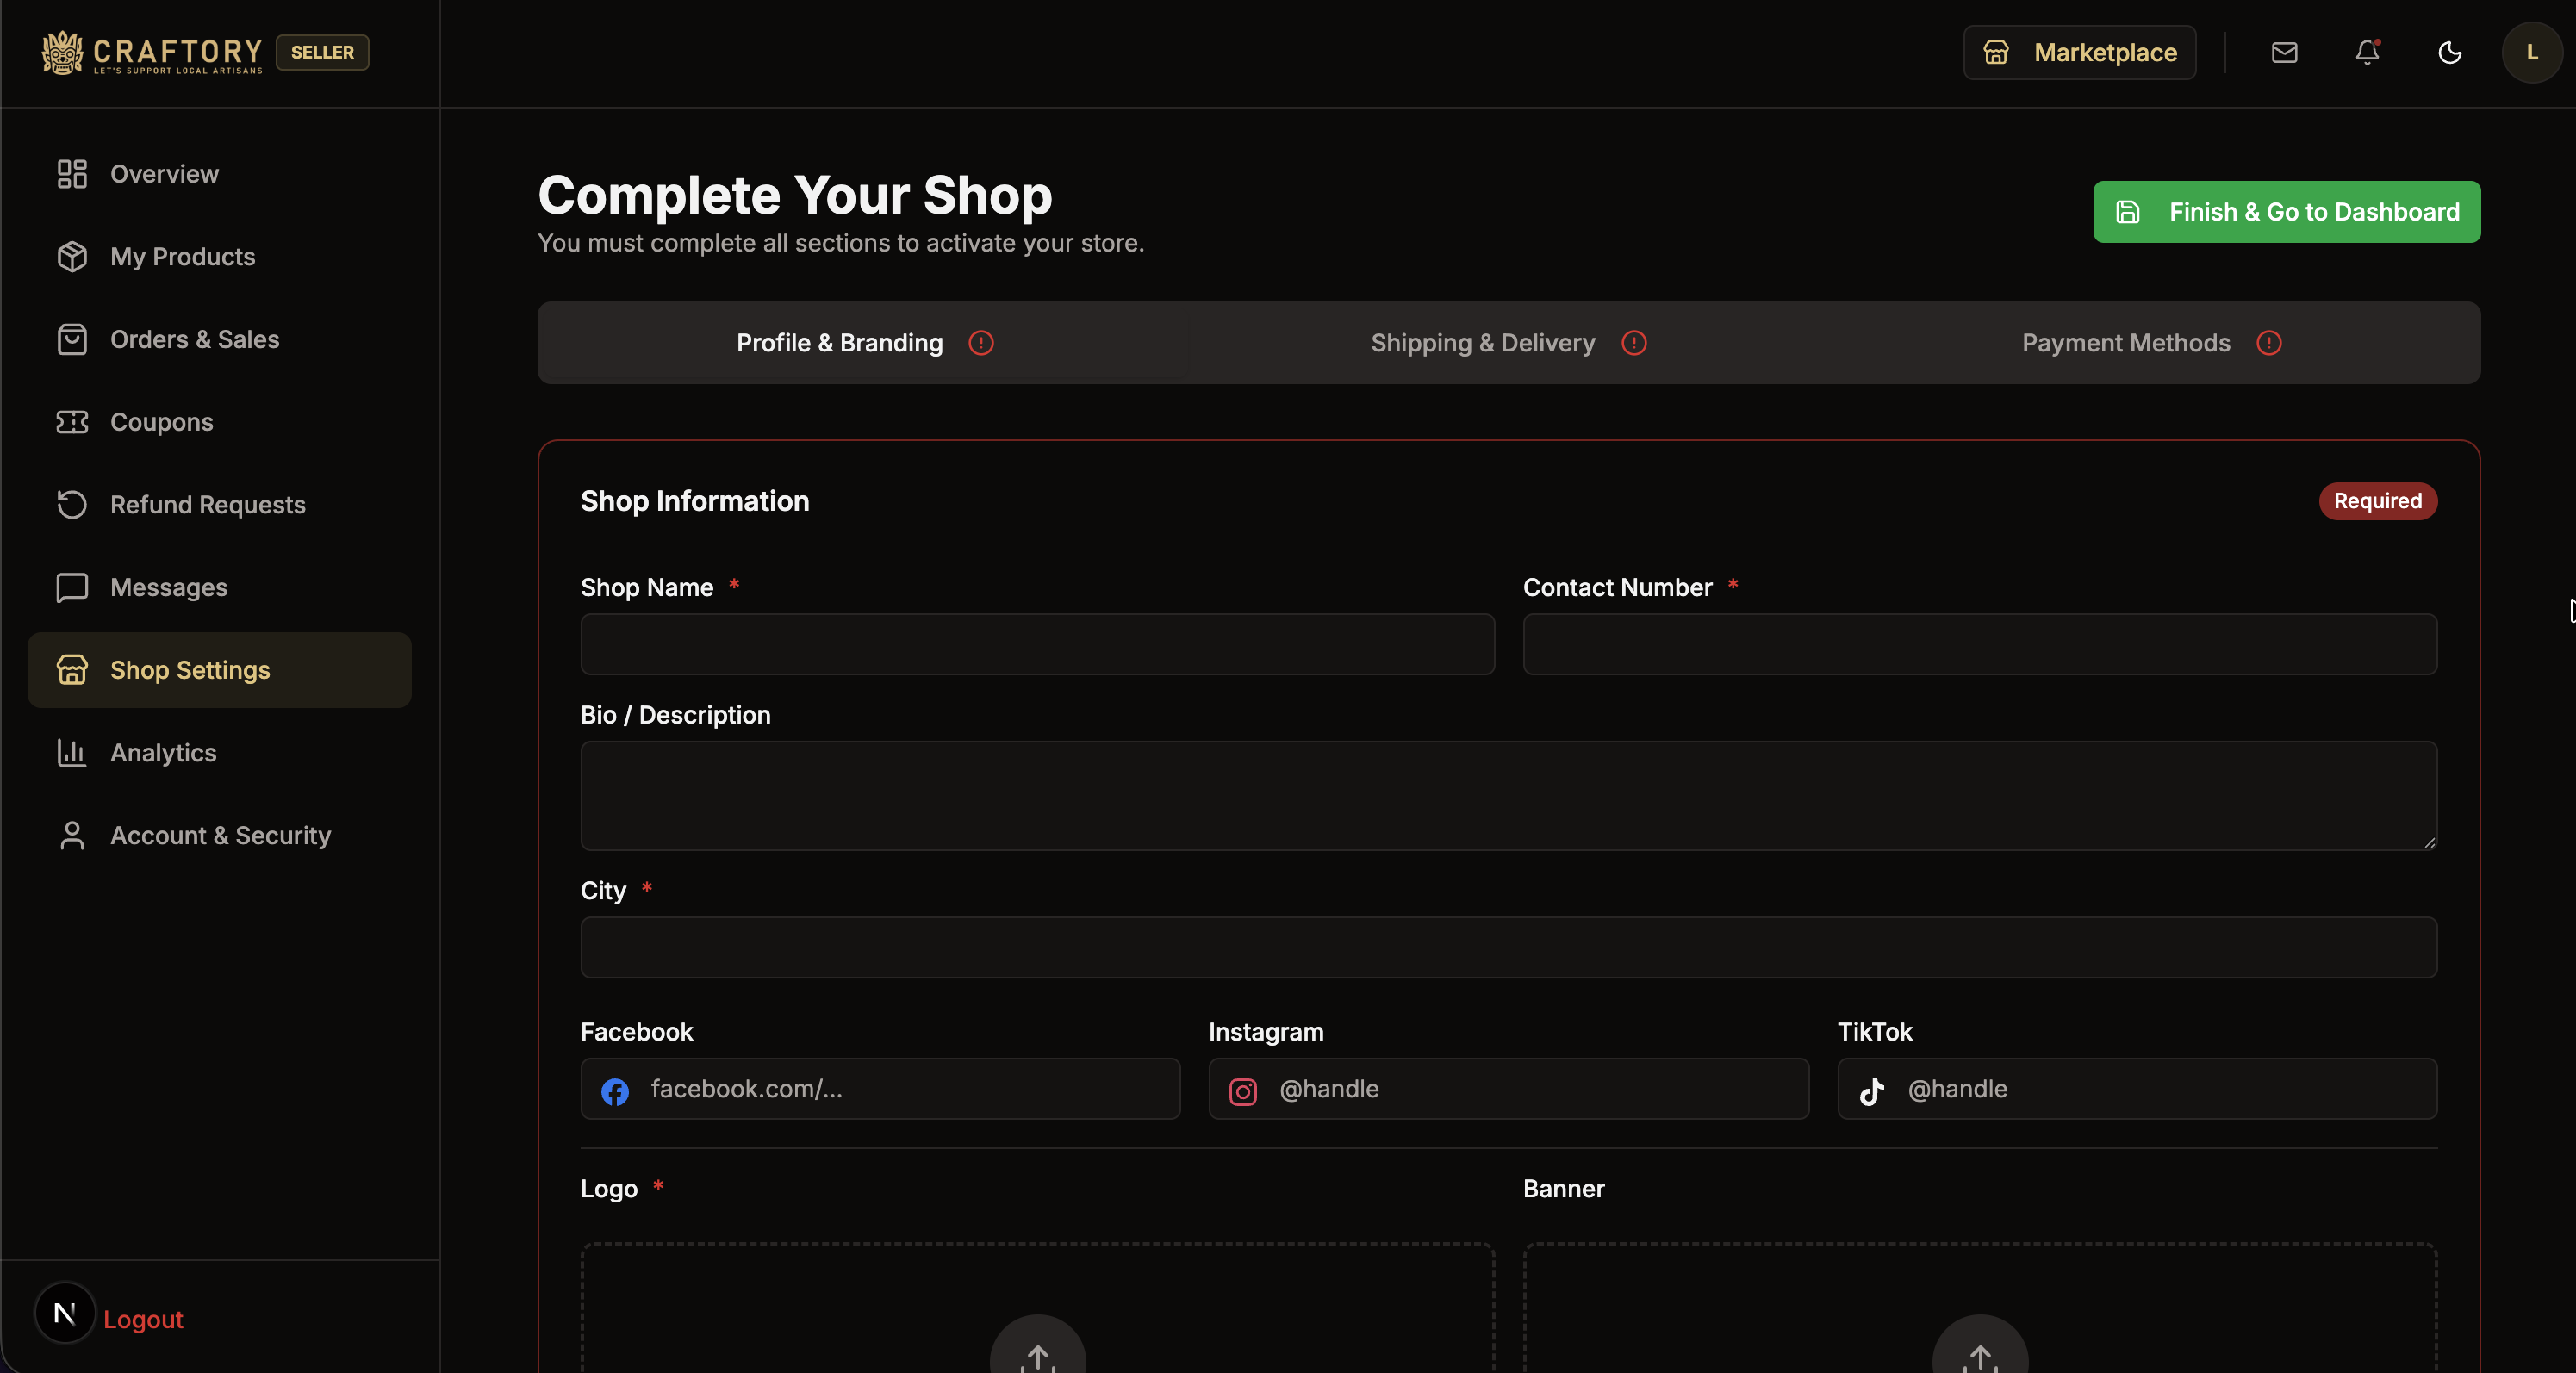Click the Required badge on Shop Information
This screenshot has width=2576, height=1373.
(x=2377, y=501)
